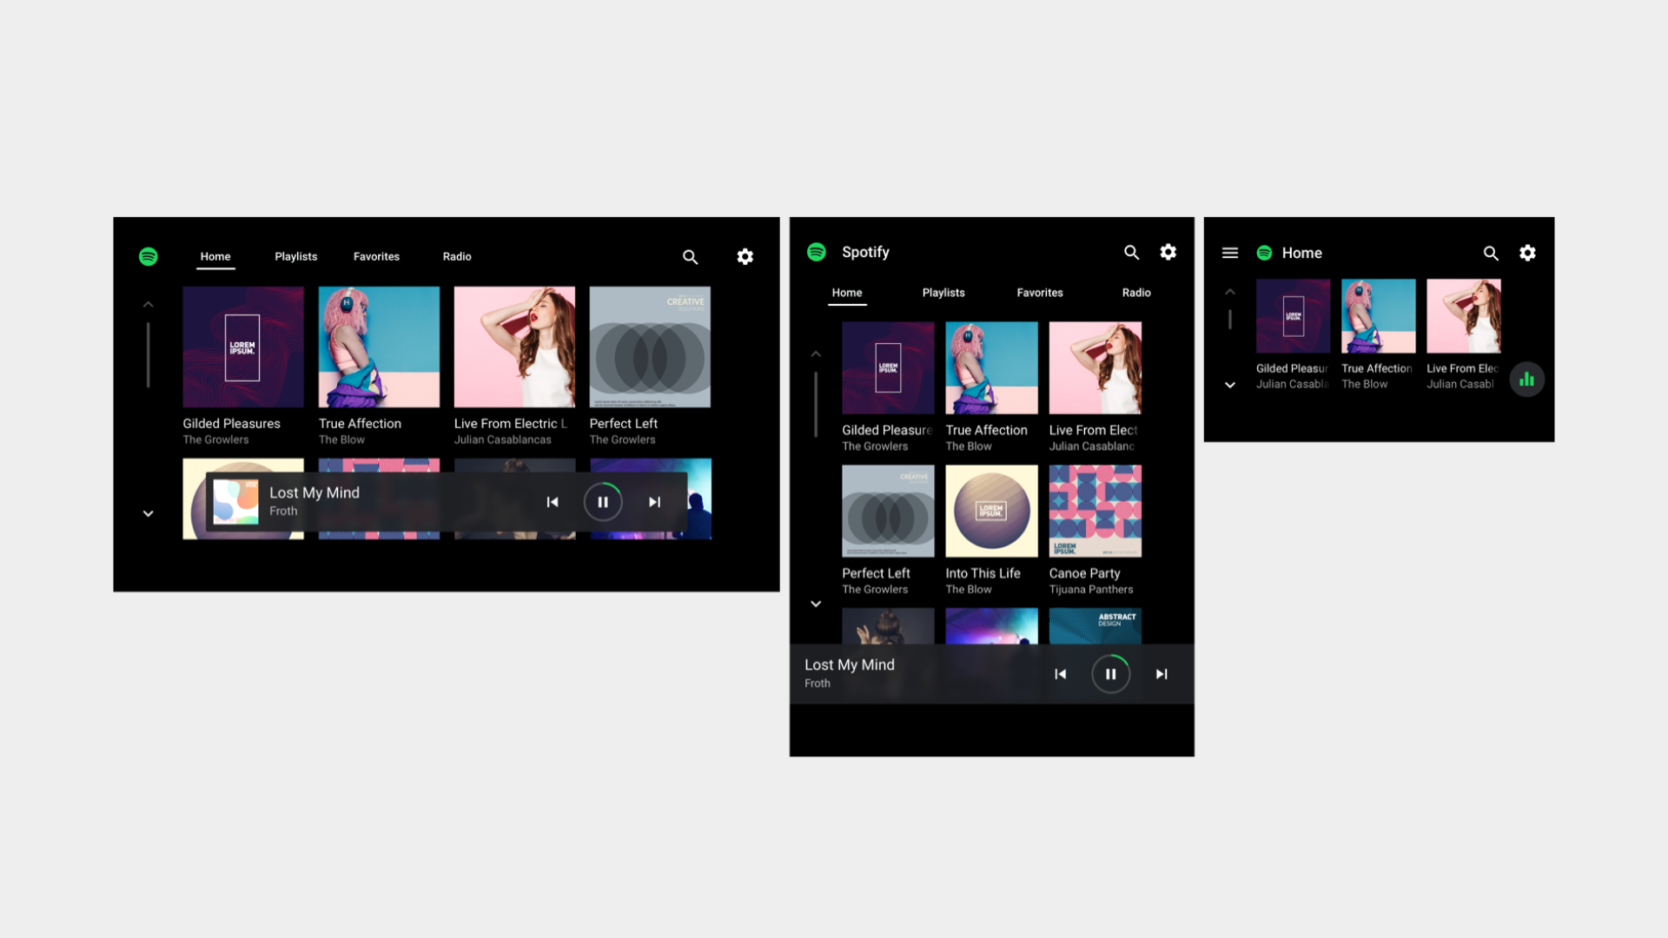Pause playback in the left panel mini player
The image size is (1668, 938).
[603, 502]
